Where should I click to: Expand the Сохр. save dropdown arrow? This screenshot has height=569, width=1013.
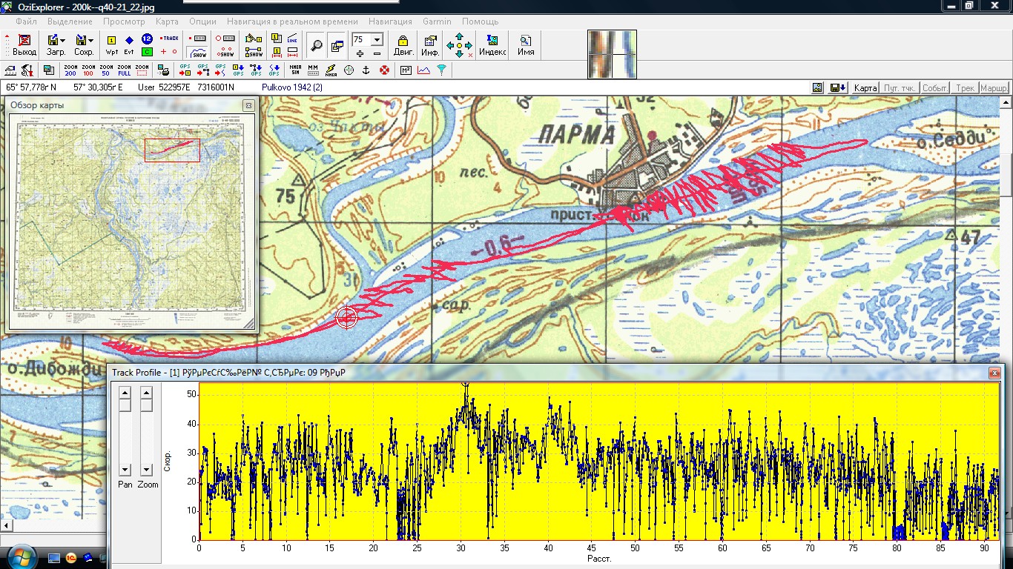click(90, 40)
